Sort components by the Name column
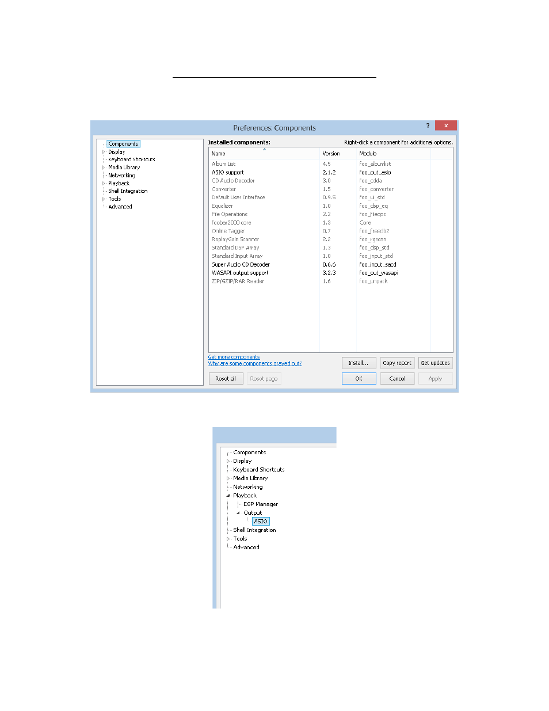 pyautogui.click(x=264, y=154)
